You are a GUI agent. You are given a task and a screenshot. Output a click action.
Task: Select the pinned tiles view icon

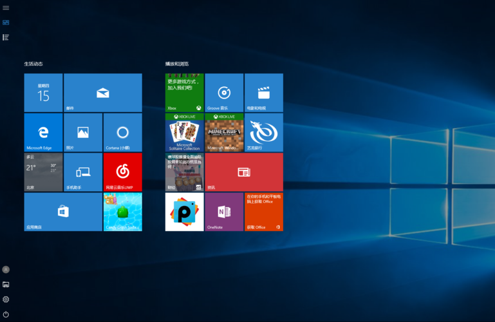6,23
